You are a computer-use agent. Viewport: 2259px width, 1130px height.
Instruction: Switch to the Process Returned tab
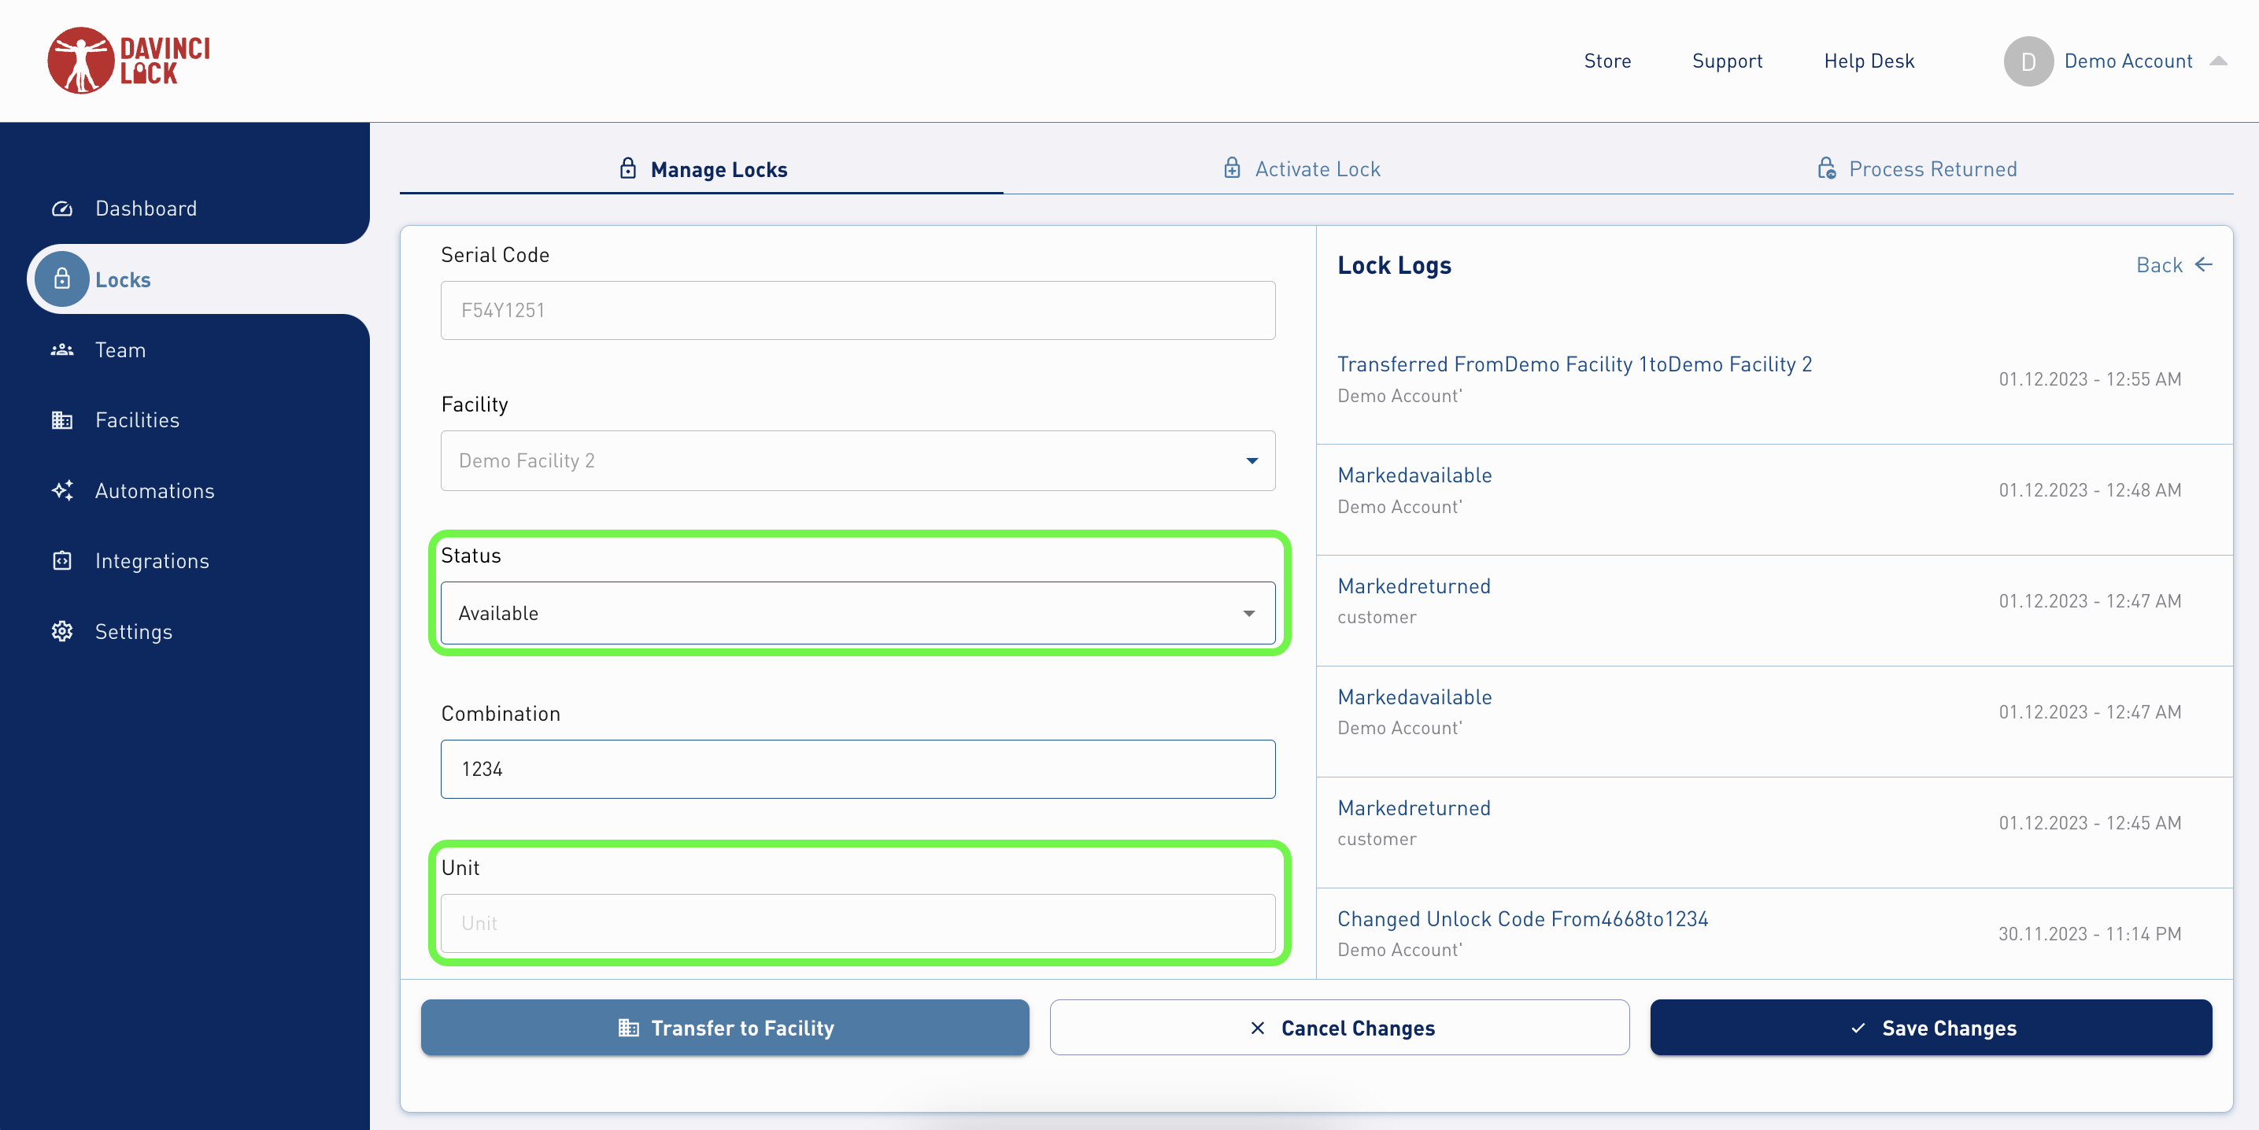[1916, 169]
